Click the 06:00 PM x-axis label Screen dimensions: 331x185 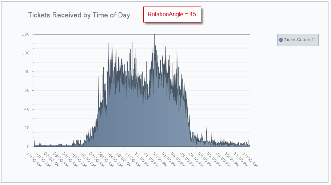(x=196, y=160)
